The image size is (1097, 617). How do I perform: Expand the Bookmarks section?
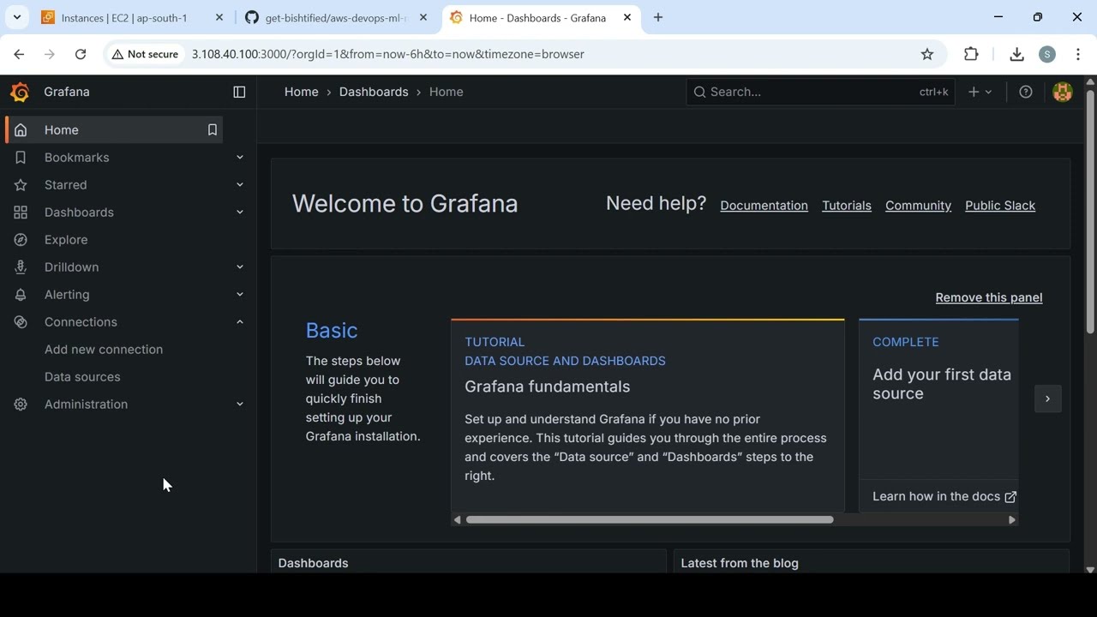240,158
